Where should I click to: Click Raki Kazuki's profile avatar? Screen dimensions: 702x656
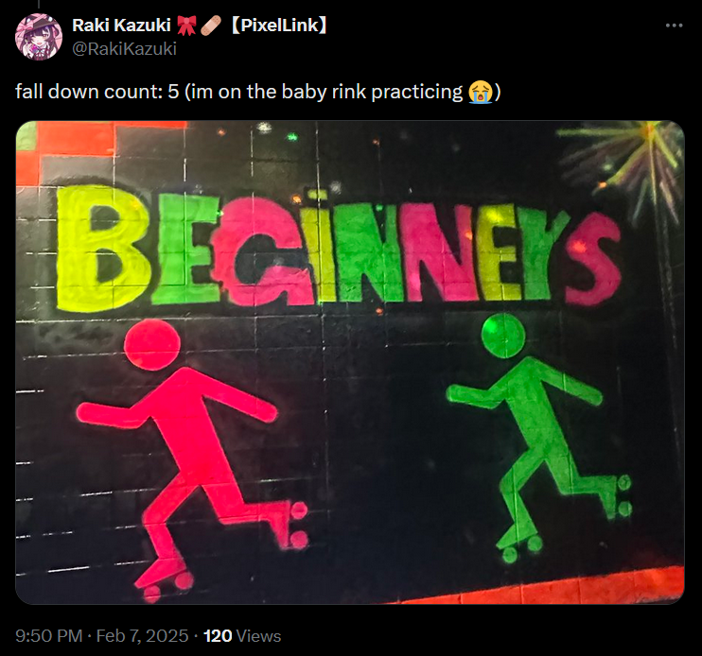click(38, 35)
